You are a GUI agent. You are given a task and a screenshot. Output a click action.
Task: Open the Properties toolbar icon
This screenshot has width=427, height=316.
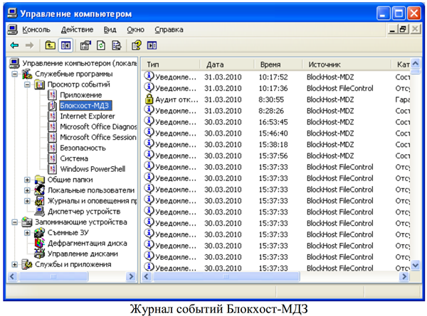coord(85,45)
